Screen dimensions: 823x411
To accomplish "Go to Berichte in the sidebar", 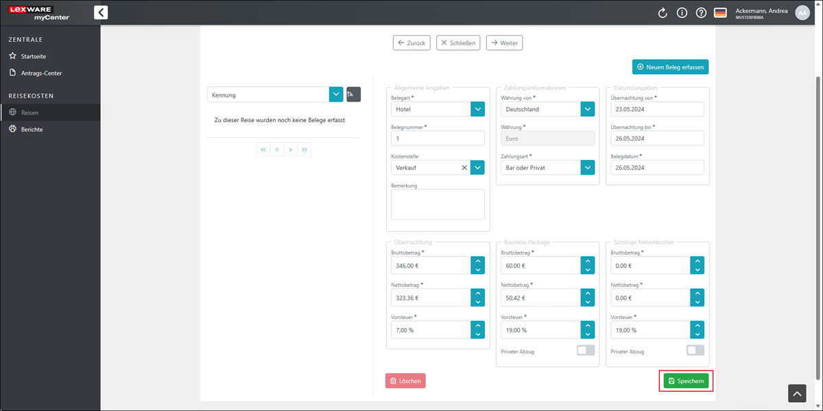I will 32,129.
